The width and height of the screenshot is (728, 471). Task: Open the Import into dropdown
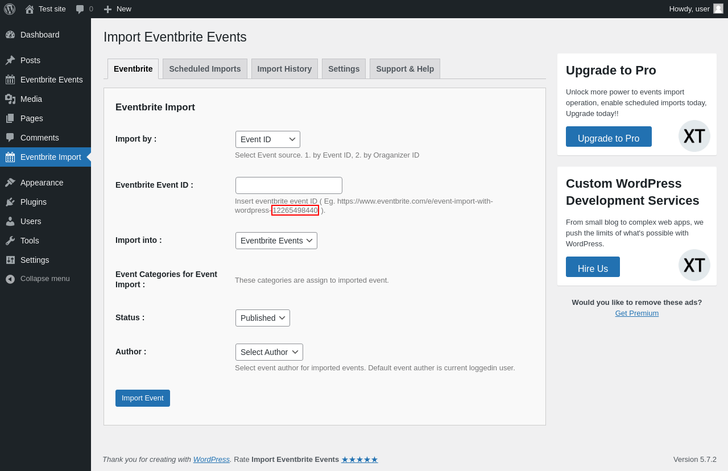276,241
